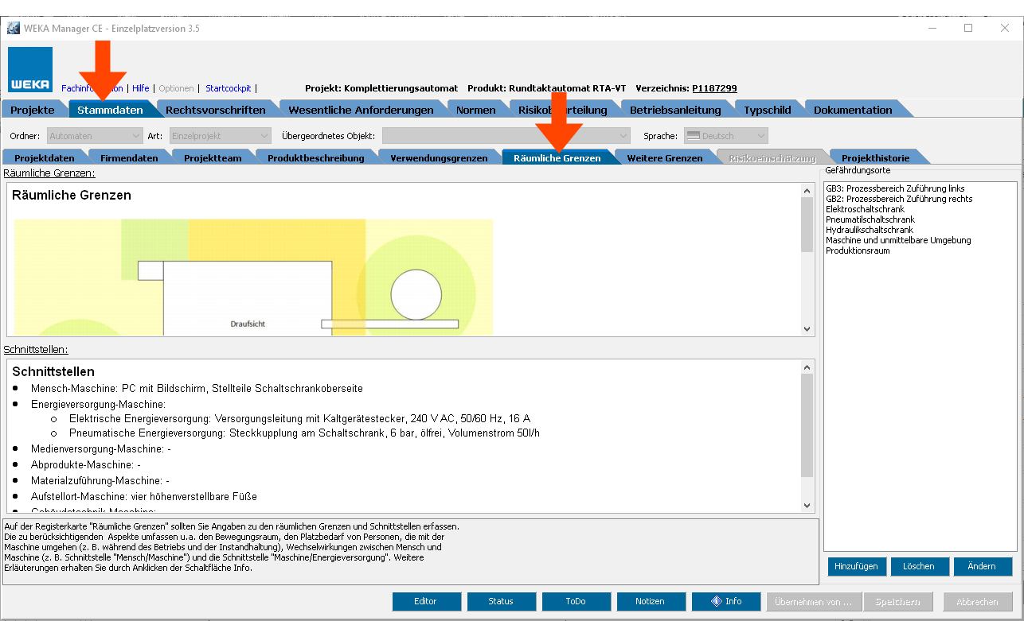1024x621 pixels.
Task: Click the app icon in title bar
Action: coord(14,28)
